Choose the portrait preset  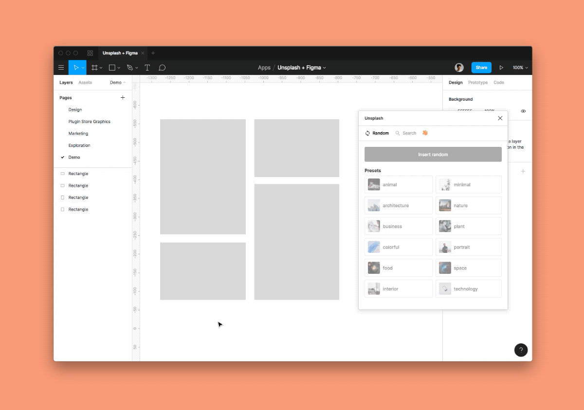469,247
